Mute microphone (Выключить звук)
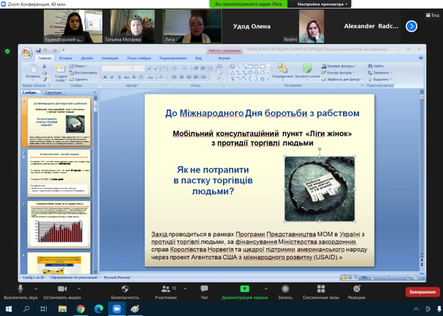Image resolution: width=443 pixels, height=316 pixels. [20, 289]
